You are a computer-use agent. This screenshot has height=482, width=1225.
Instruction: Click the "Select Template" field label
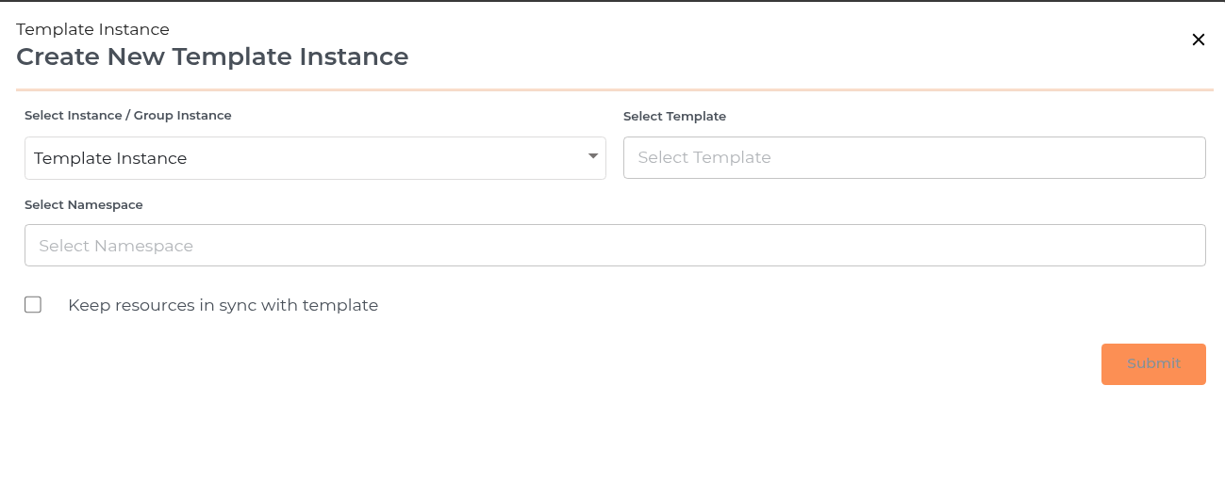[674, 117]
